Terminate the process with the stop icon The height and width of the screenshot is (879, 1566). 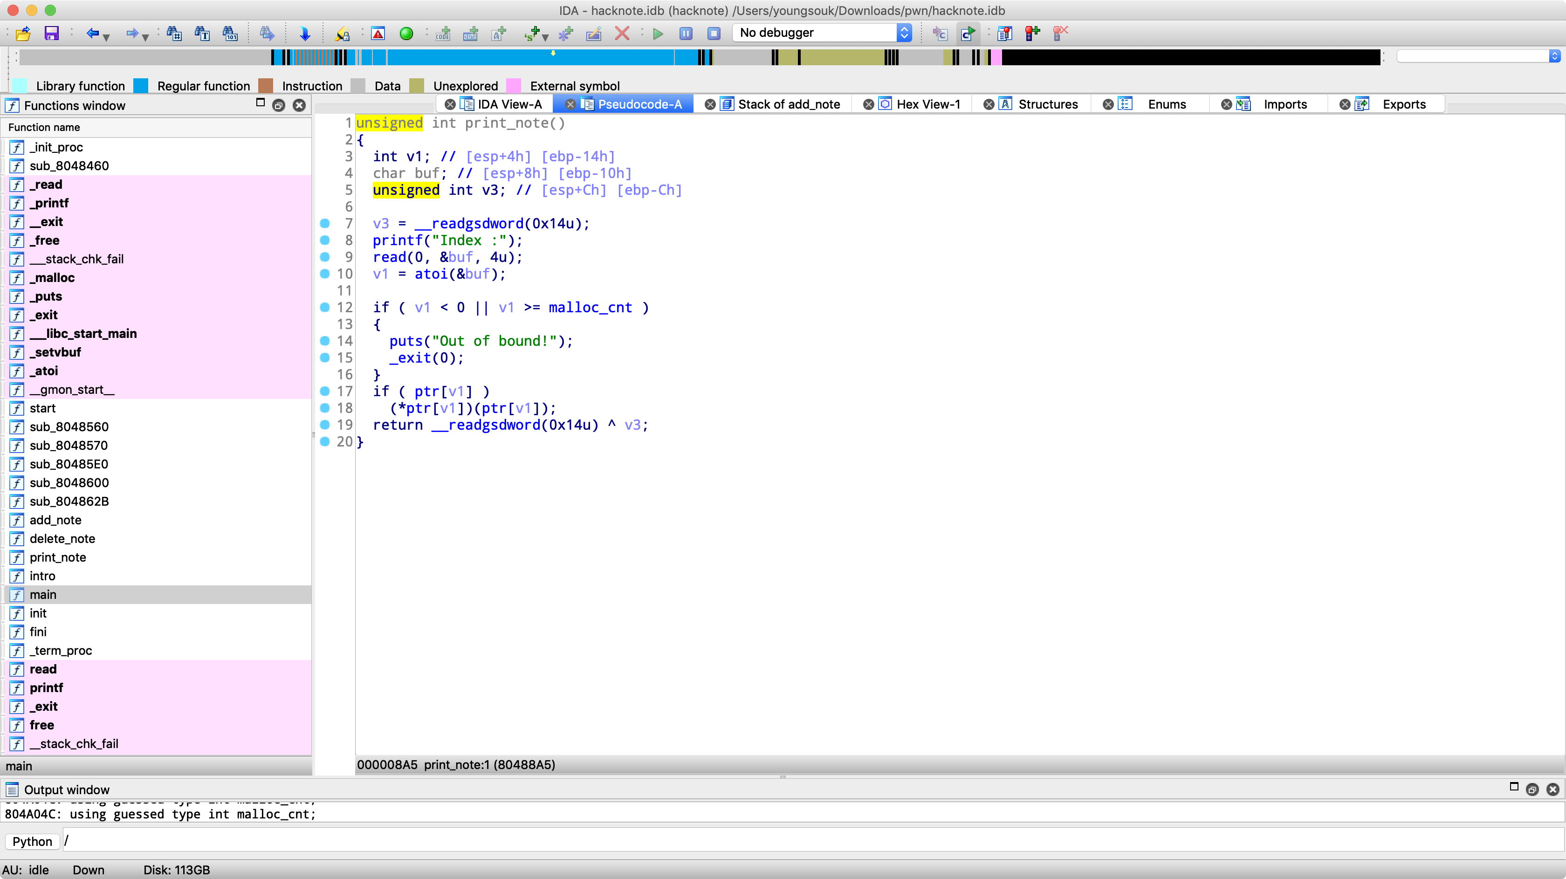(x=714, y=34)
